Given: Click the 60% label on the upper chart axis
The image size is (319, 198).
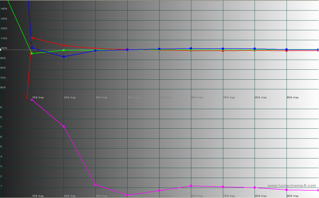Looking at the screenshot, I should 3,87.
